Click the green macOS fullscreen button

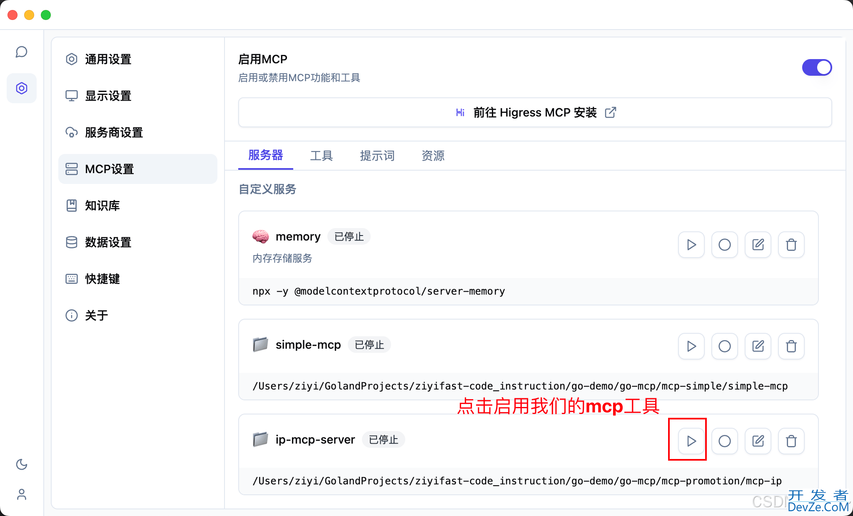point(46,15)
